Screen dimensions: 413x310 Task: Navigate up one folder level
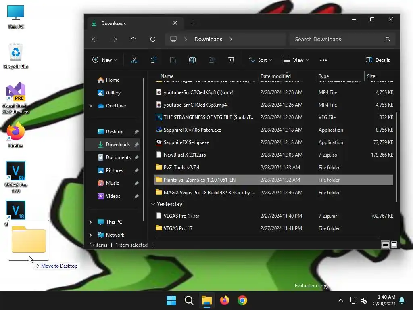(133, 39)
